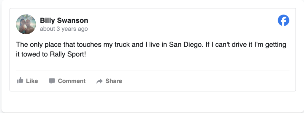Click the first name 'Billy' in header
Viewport: 304px width, 113px height.
47,20
